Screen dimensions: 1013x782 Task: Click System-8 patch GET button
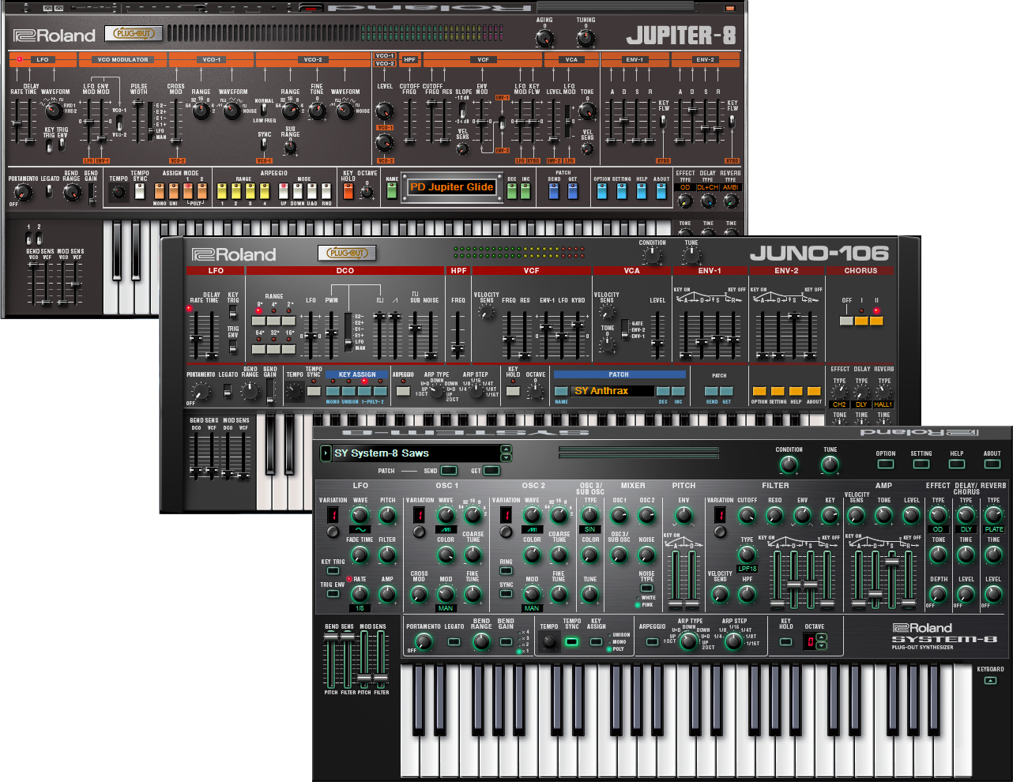point(491,471)
